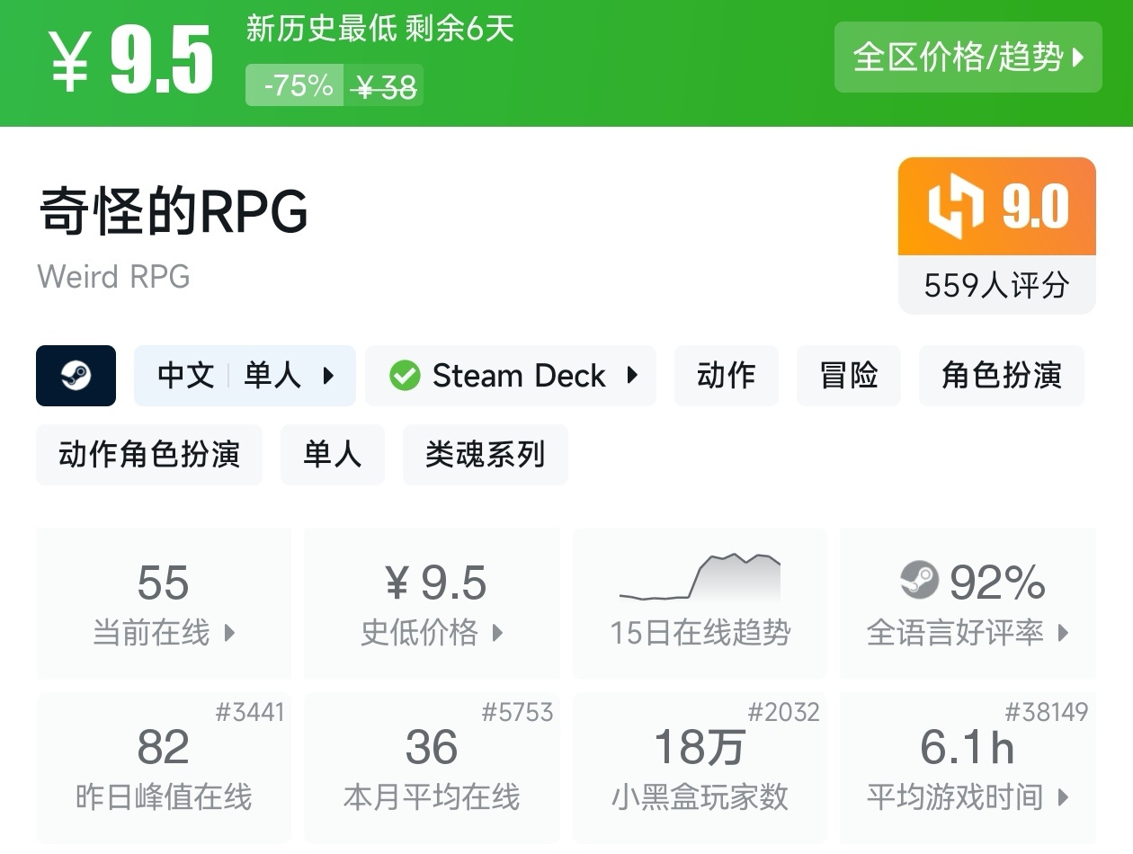View the 15日在线趋势 chart
The width and height of the screenshot is (1133, 854).
[700, 603]
